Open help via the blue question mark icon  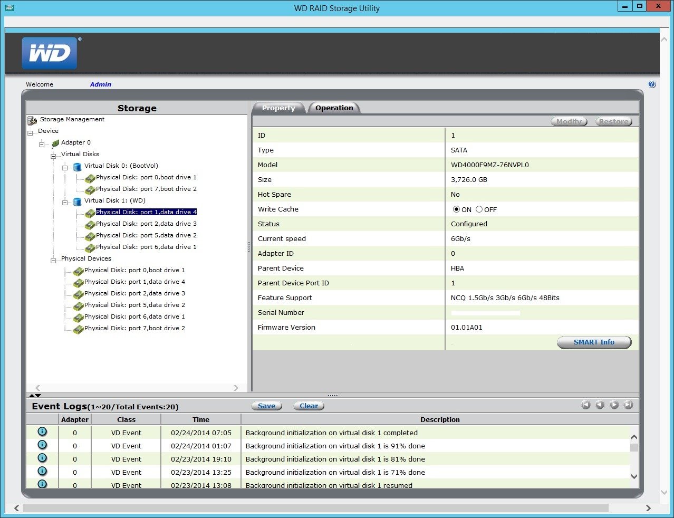tap(652, 84)
